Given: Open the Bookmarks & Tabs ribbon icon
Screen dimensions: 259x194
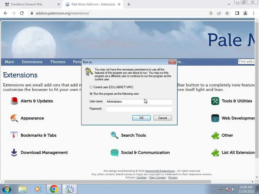Looking at the screenshot, I should click(14, 135).
